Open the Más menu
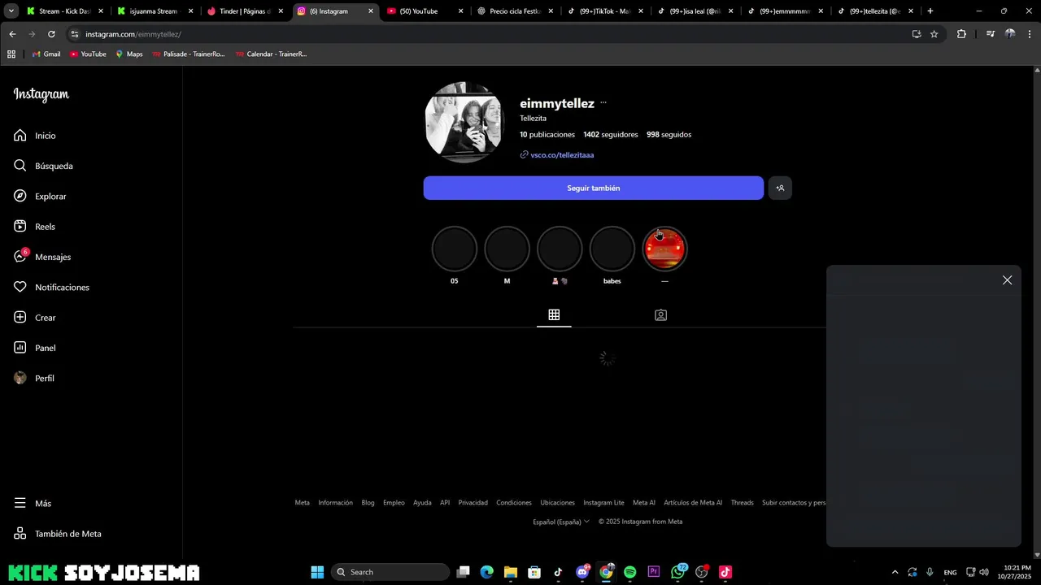This screenshot has height=585, width=1041. pyautogui.click(x=33, y=504)
